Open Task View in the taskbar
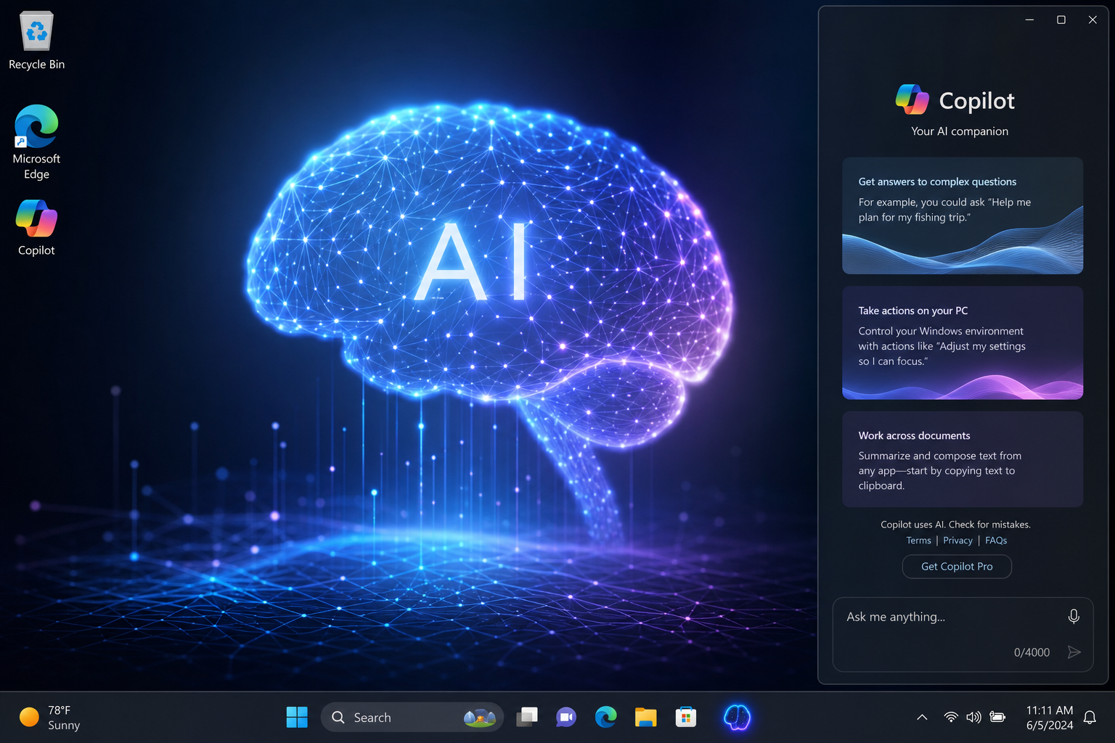The height and width of the screenshot is (743, 1115). click(x=527, y=717)
